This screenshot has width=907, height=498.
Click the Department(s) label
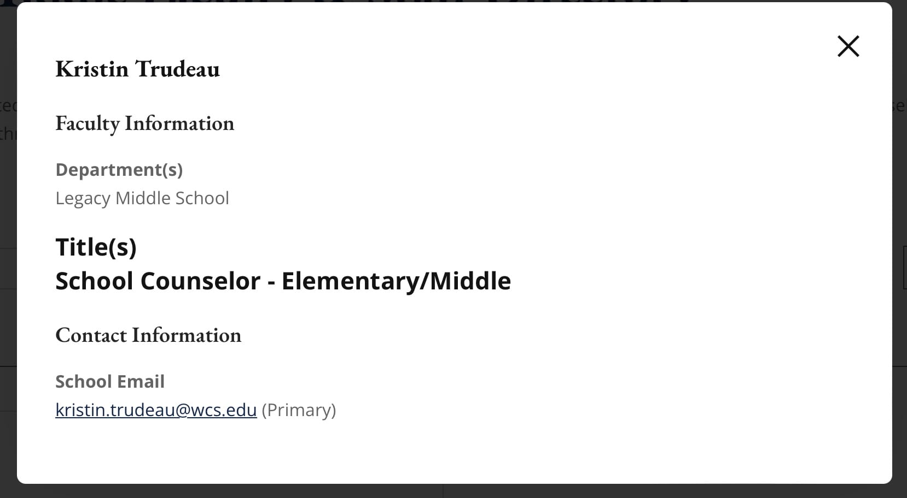click(119, 170)
